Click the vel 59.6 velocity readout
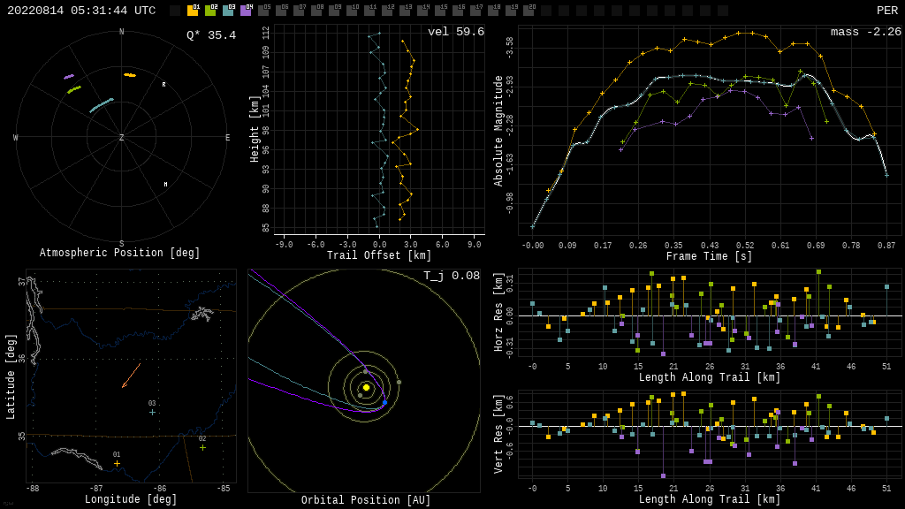 [x=455, y=33]
